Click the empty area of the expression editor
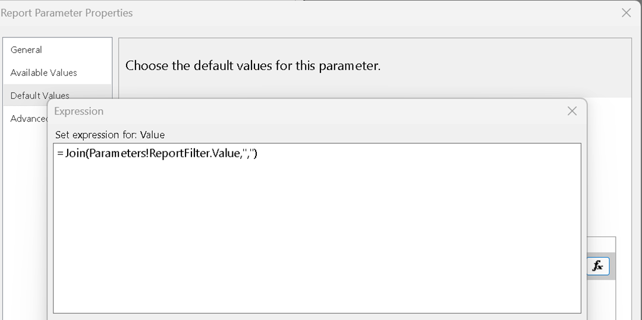 pyautogui.click(x=316, y=237)
